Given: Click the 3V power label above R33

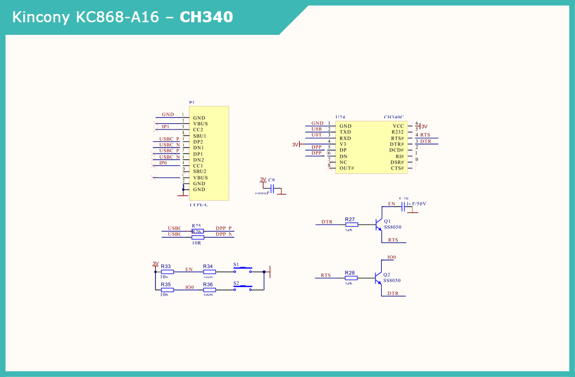Looking at the screenshot, I should click(x=156, y=263).
